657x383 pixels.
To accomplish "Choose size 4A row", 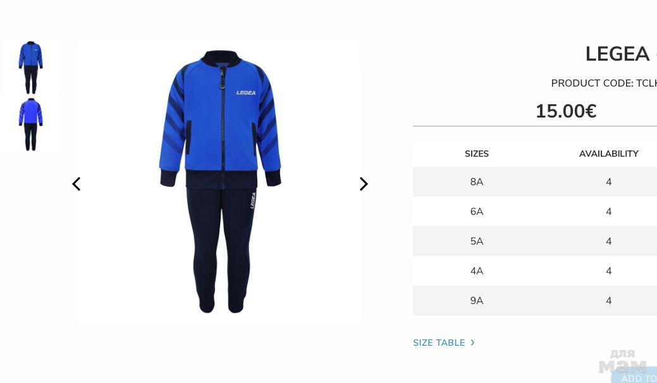I will pos(535,271).
